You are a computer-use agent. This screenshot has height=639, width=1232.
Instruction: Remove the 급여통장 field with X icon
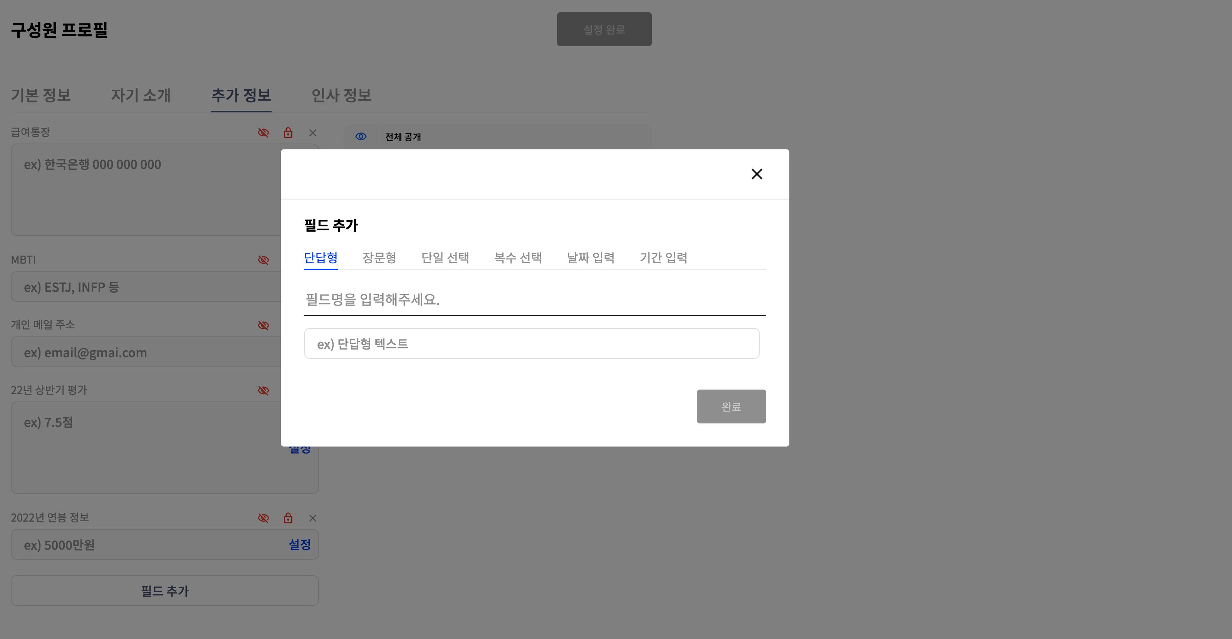(313, 133)
